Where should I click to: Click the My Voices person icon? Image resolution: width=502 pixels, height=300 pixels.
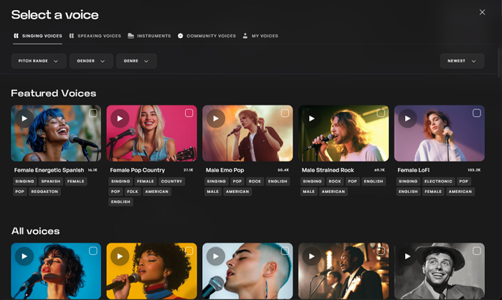(x=245, y=36)
